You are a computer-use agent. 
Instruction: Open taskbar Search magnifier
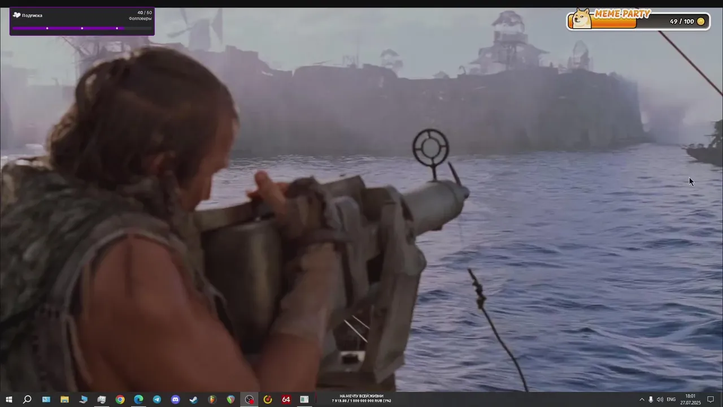pos(27,400)
